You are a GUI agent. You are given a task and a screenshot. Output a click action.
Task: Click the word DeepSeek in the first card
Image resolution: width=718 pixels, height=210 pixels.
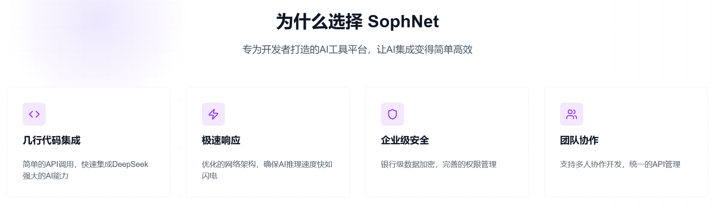pyautogui.click(x=130, y=164)
